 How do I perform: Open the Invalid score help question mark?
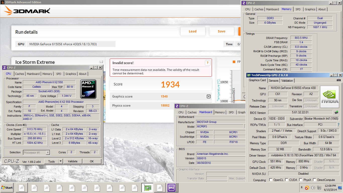pyautogui.click(x=207, y=63)
